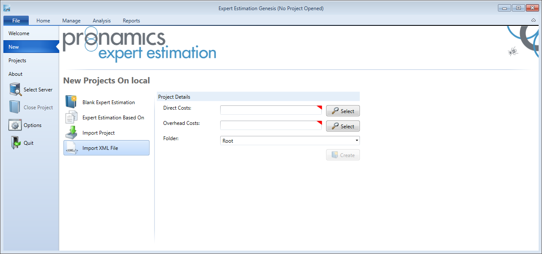Image resolution: width=542 pixels, height=254 pixels.
Task: Click inside the Overhead Costs text field
Action: pyautogui.click(x=271, y=126)
